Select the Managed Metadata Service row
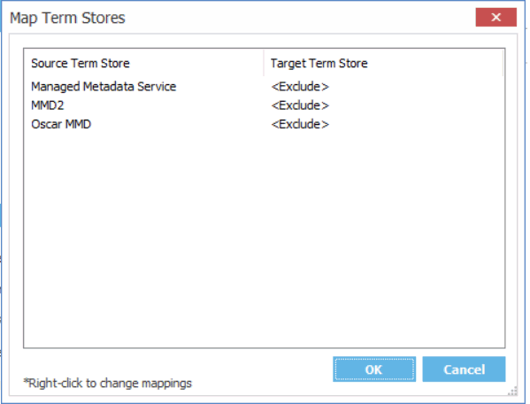This screenshot has height=404, width=530. click(x=264, y=87)
